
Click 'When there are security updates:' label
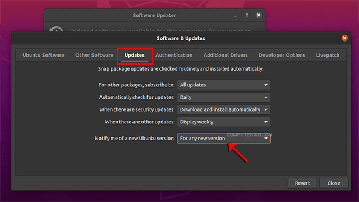pos(137,110)
